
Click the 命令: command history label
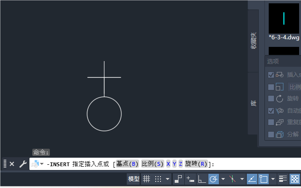(41, 152)
